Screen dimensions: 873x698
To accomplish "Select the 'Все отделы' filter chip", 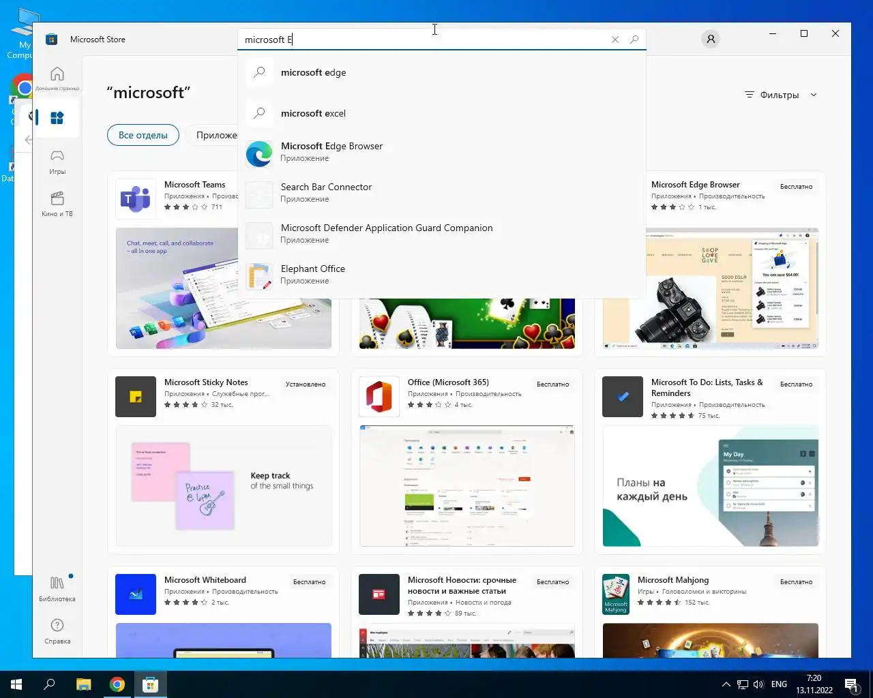I will [x=143, y=135].
